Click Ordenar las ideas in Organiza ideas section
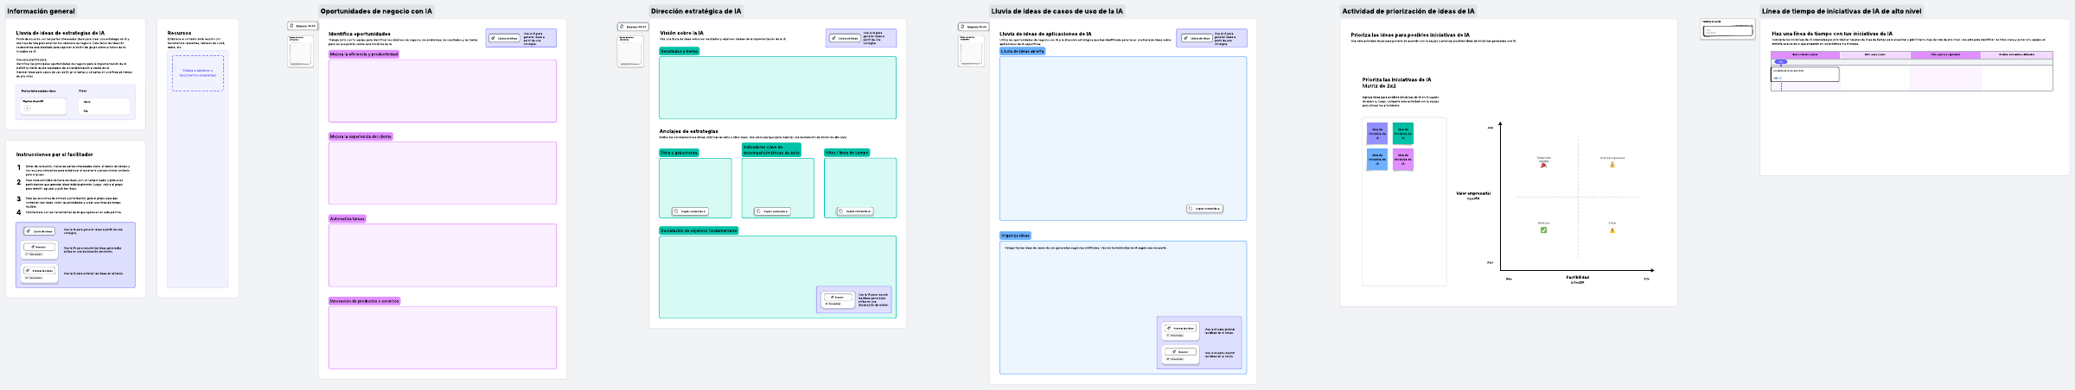Screen dimensions: 2075x390 (1180, 329)
